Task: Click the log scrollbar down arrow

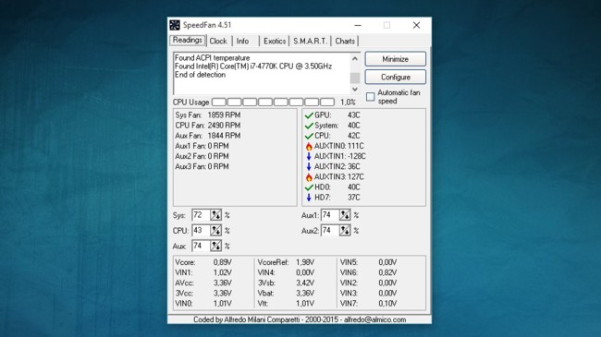Action: coord(355,90)
